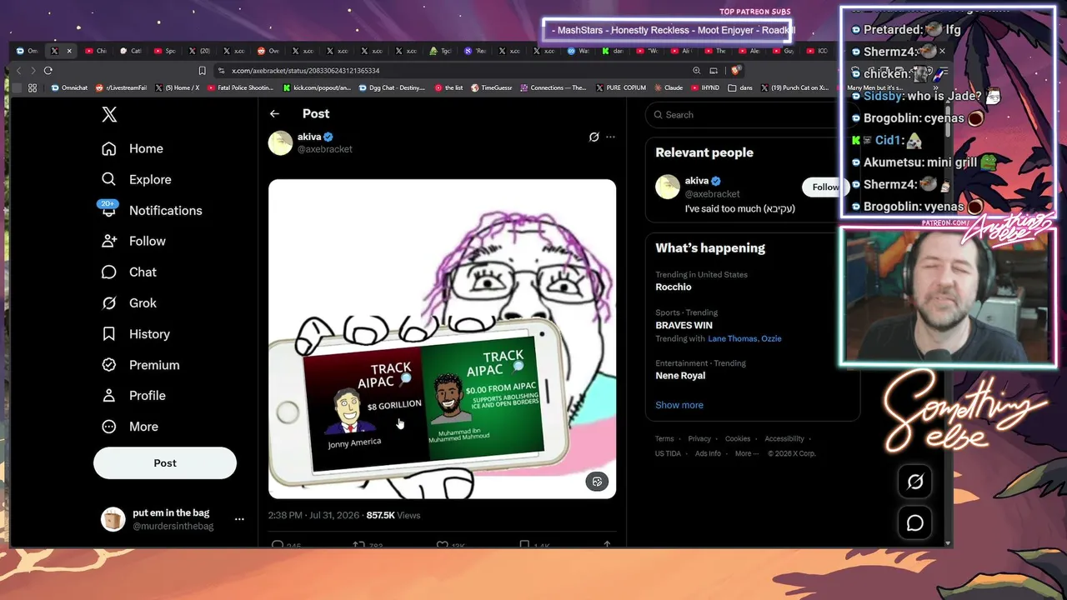The height and width of the screenshot is (600, 1067).
Task: Reload the page with the refresh icon
Action: (48, 71)
